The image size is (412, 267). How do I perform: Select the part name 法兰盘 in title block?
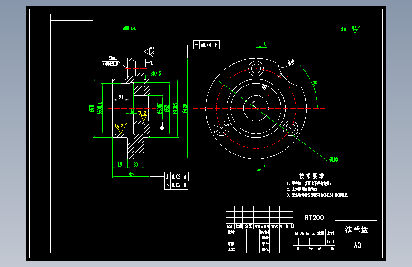(x=356, y=229)
